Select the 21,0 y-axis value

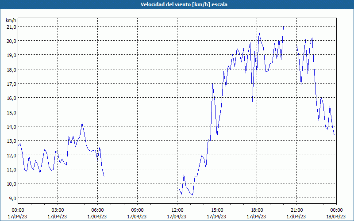pyautogui.click(x=12, y=27)
